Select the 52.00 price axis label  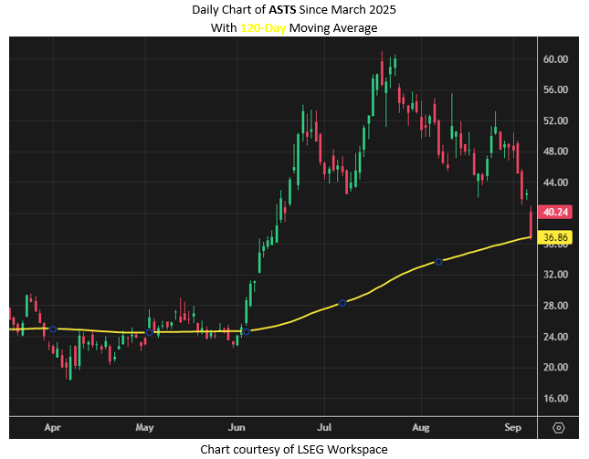[x=555, y=120]
